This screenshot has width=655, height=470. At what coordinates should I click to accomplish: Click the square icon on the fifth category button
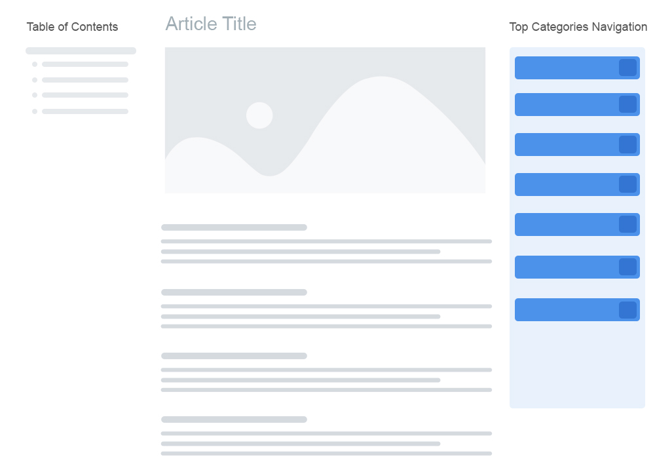[627, 224]
